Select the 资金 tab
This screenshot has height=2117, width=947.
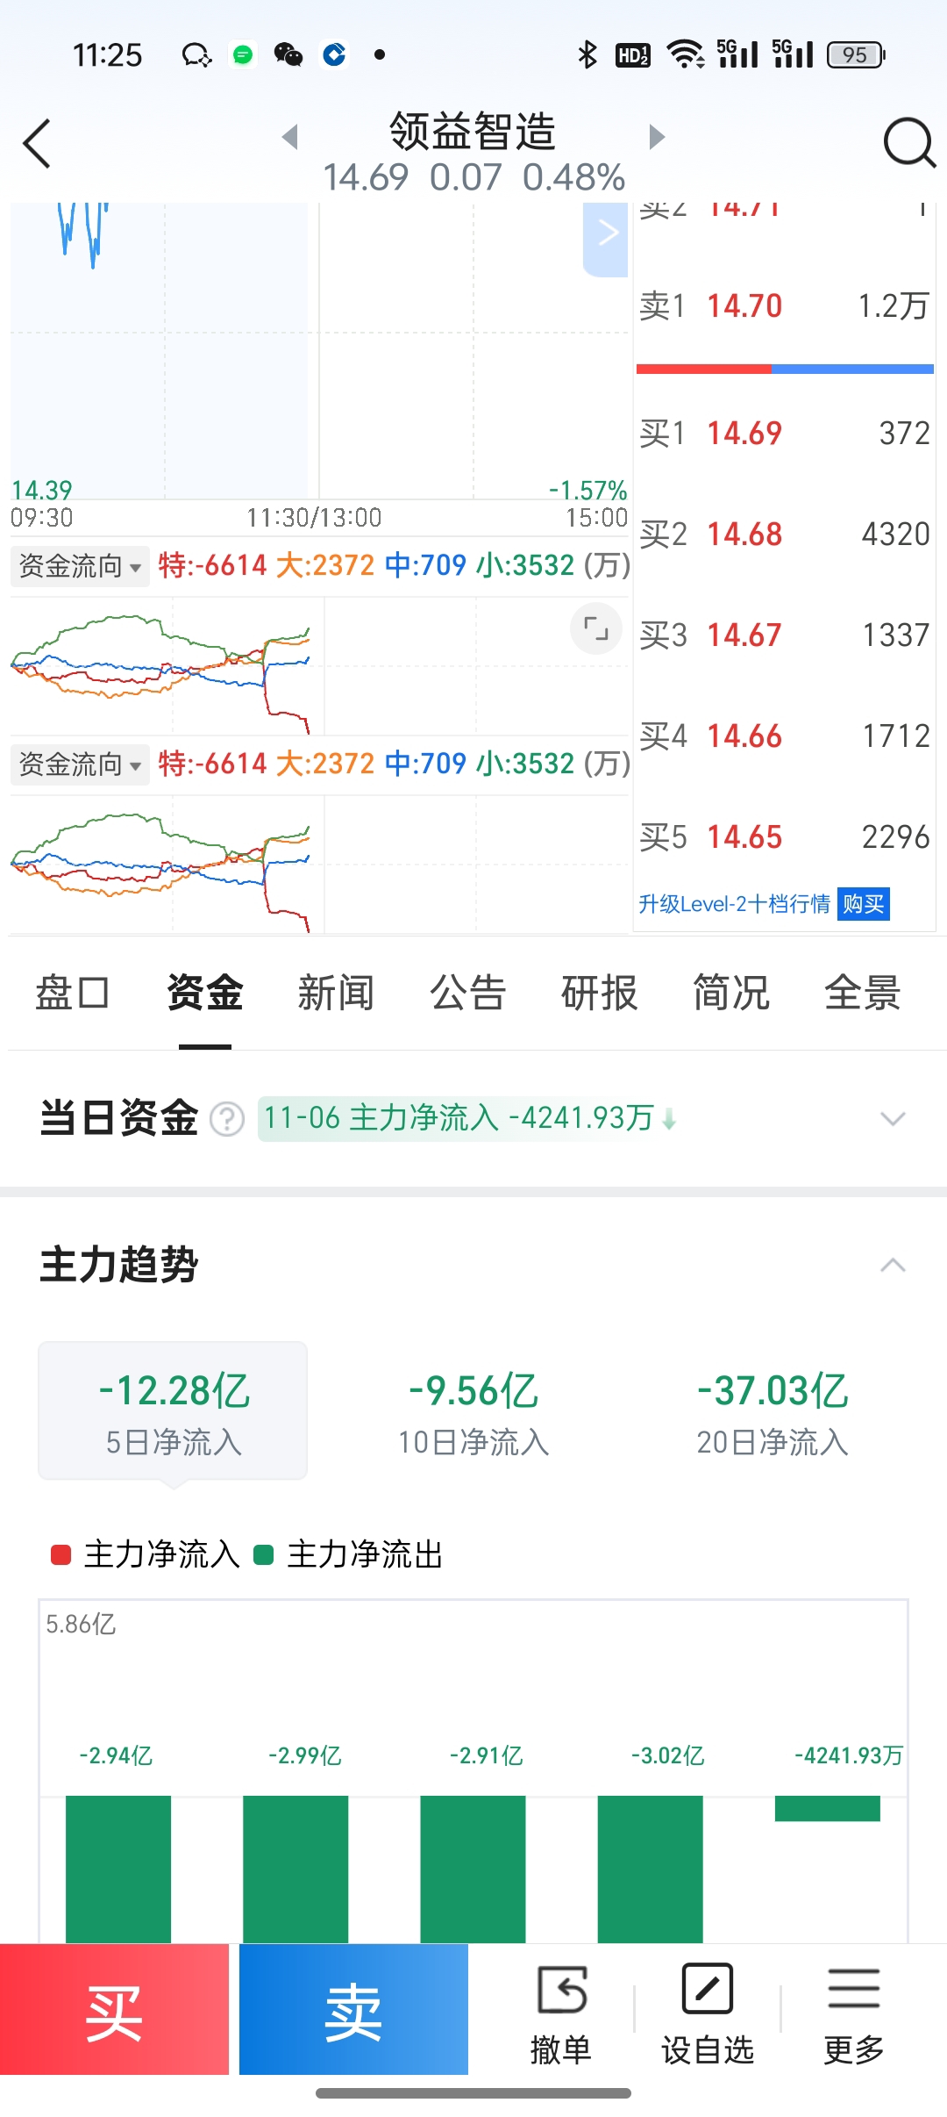(205, 994)
